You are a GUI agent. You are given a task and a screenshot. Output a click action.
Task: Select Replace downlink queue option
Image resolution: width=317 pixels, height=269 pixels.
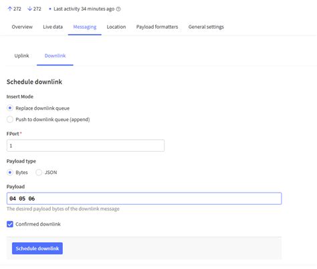10,108
